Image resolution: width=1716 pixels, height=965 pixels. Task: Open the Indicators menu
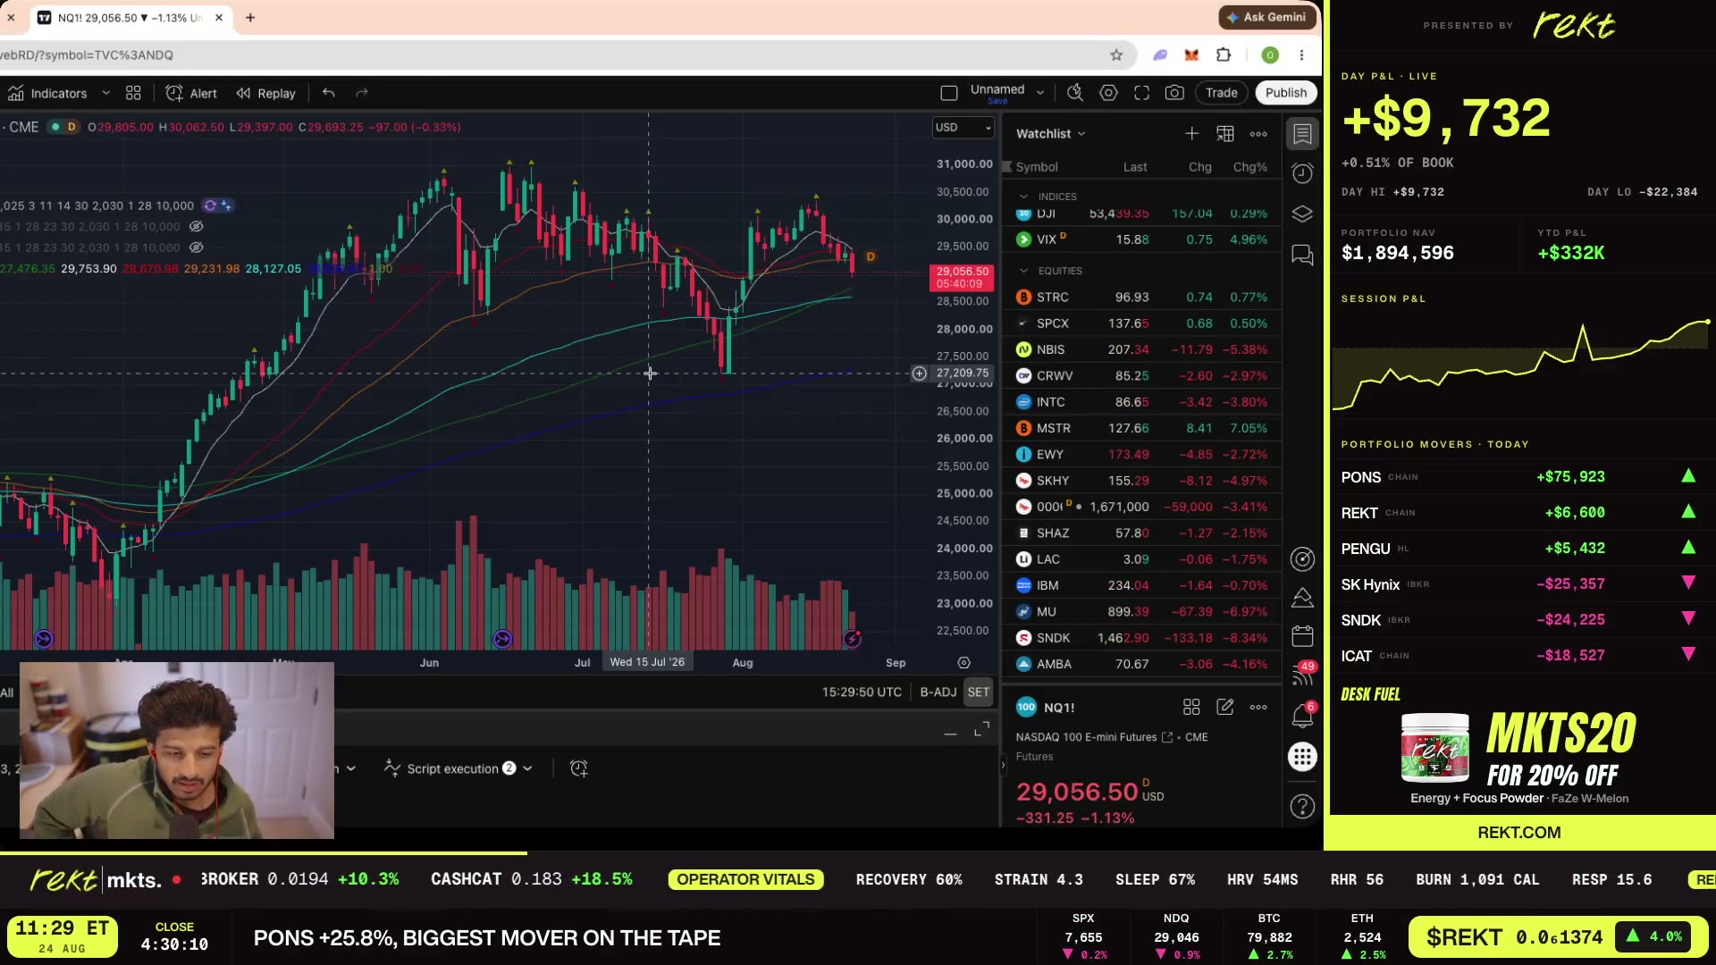coord(47,93)
